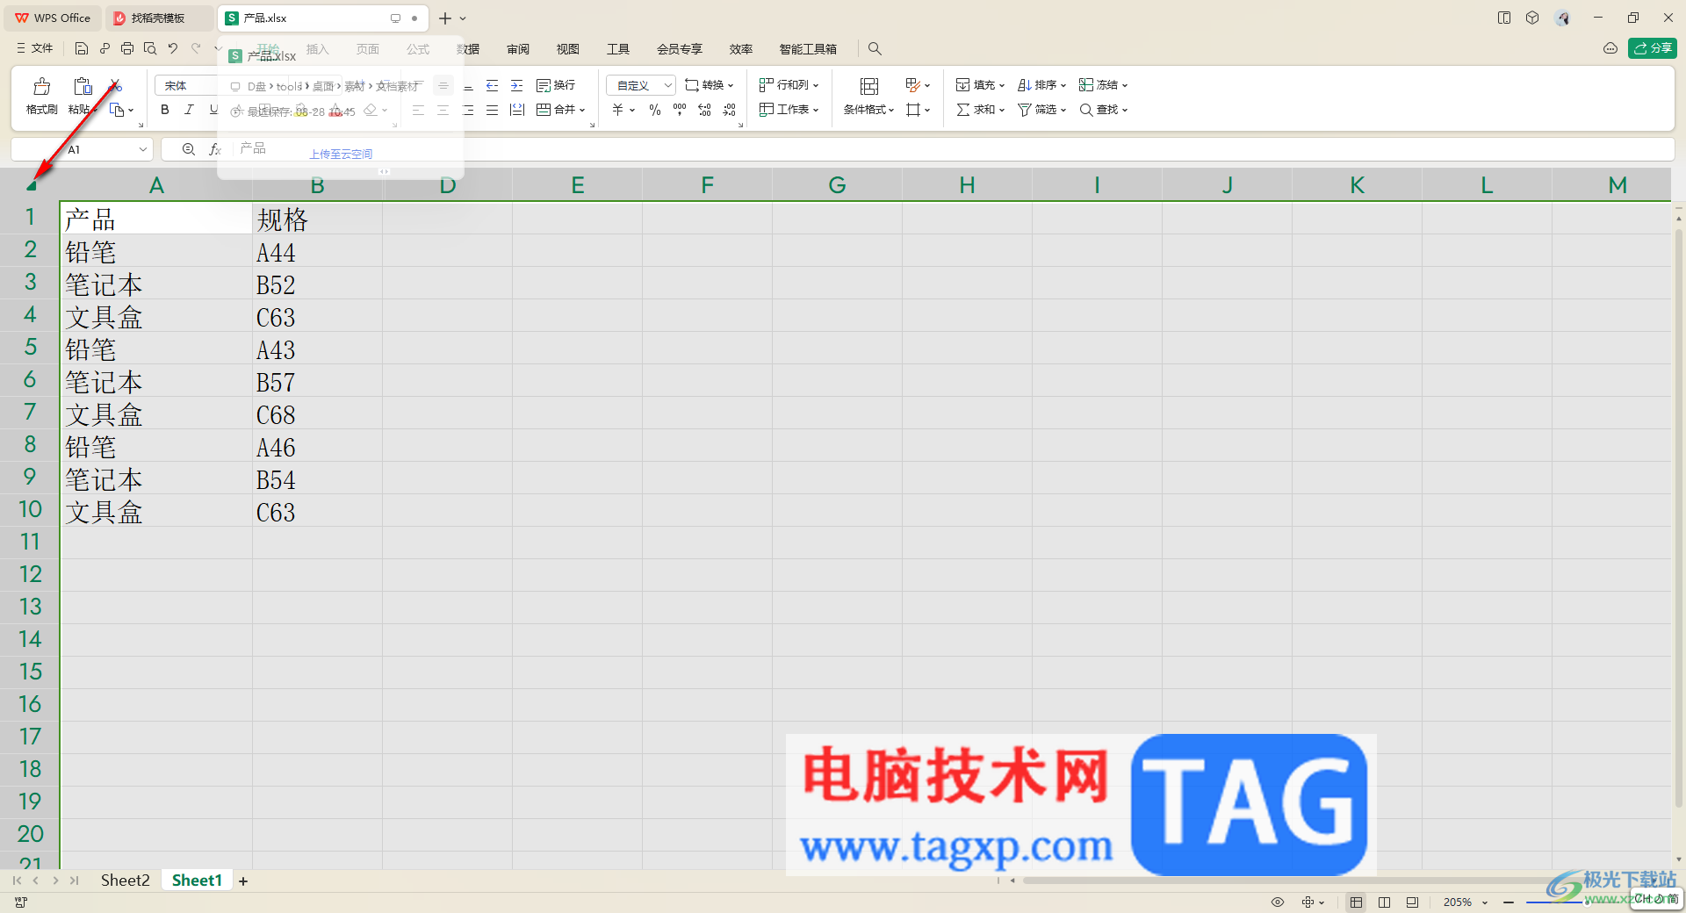Open the Find (查找) dropdown
This screenshot has width=1686, height=913.
coord(1103,110)
